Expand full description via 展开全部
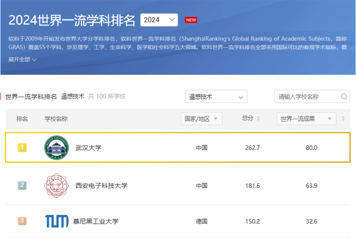Image resolution: width=356 pixels, height=238 pixels. click(22, 59)
